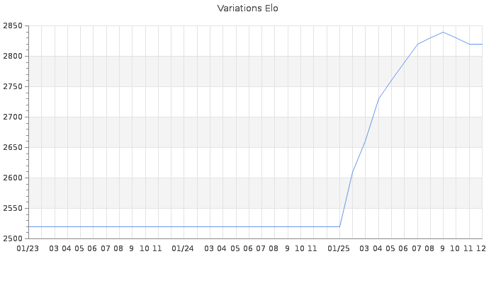The image size is (496, 283).
Task: Click the 2700 y-axis label
Action: (x=13, y=117)
